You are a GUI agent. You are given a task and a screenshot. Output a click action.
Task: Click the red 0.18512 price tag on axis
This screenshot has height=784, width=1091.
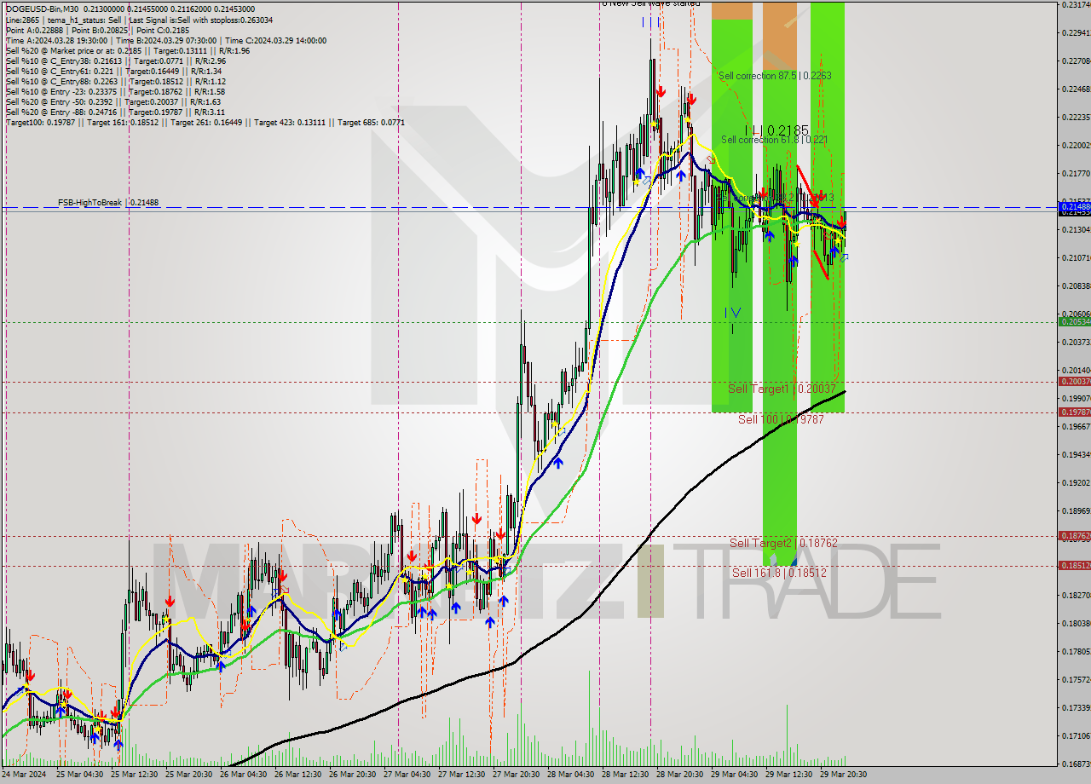tap(1074, 565)
